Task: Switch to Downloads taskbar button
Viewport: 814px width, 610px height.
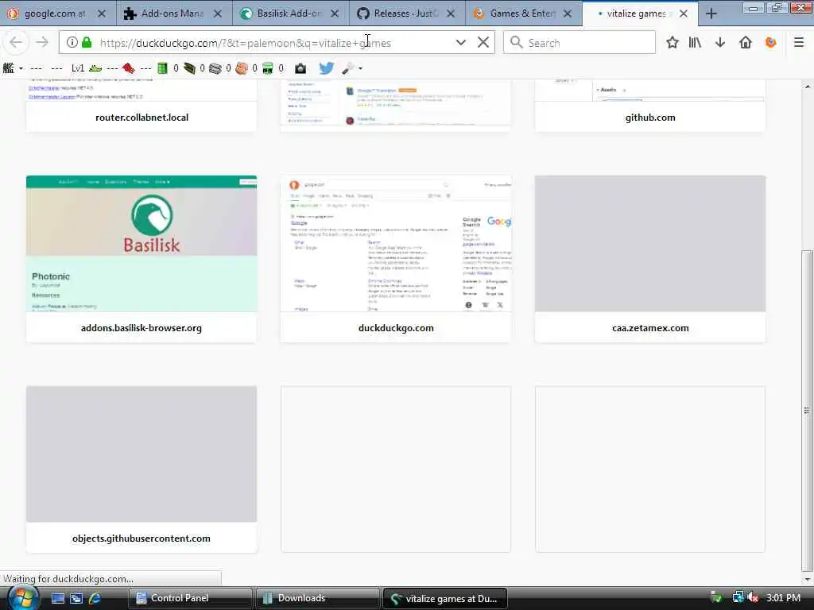Action: (317, 598)
